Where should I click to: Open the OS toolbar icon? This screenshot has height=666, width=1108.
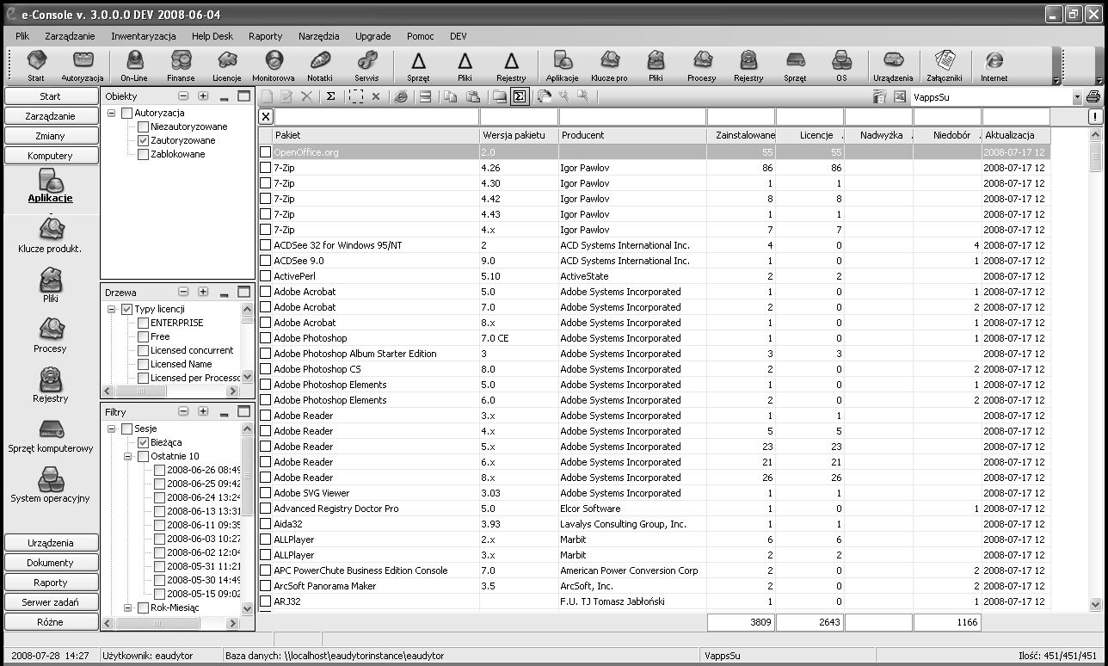[841, 66]
